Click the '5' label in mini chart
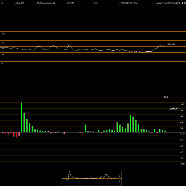Image resolution: width=186 pixels, height=186 pixels. (119, 176)
